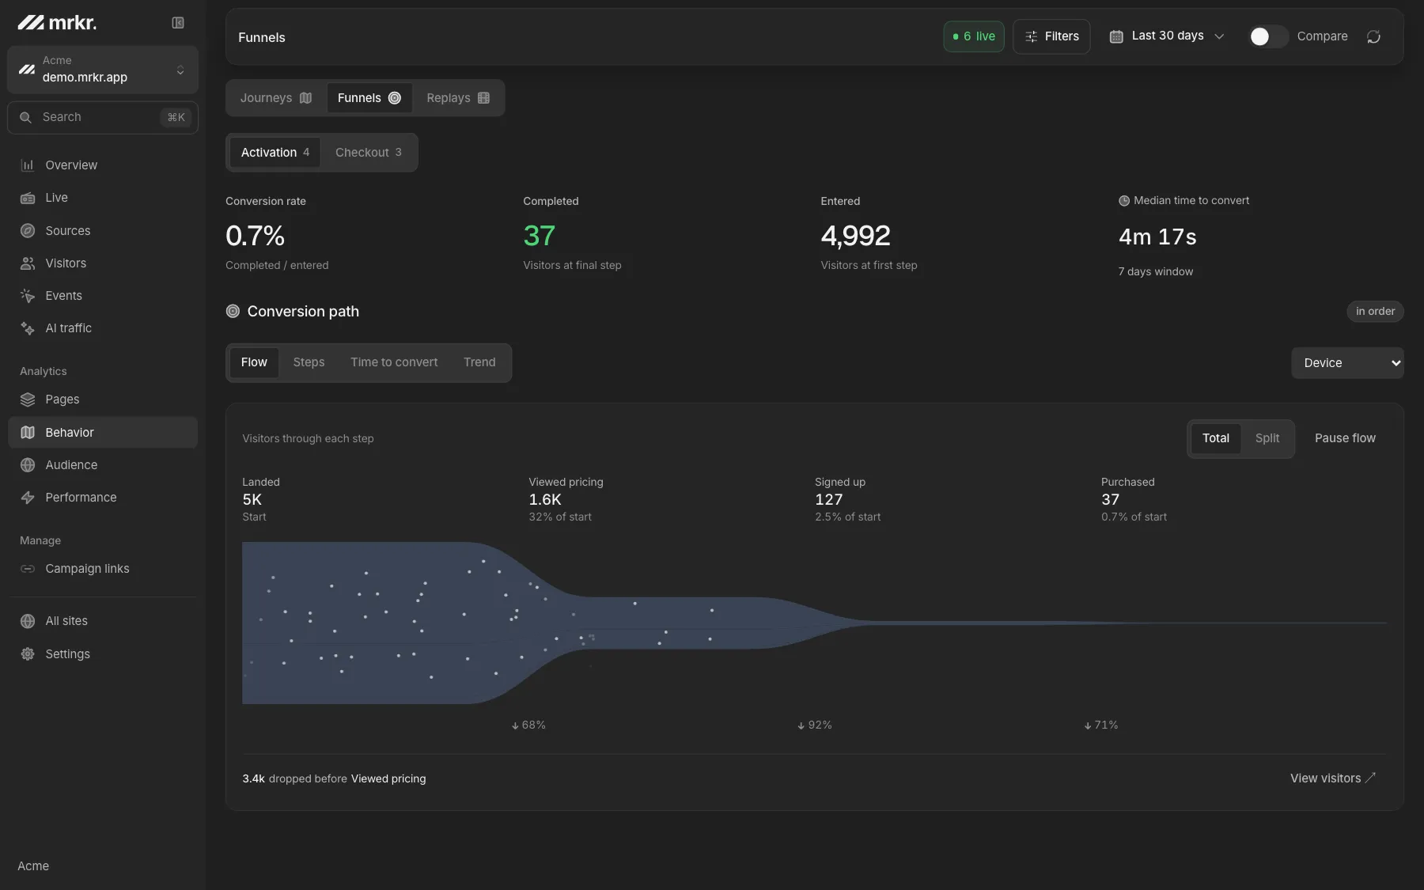
Task: Go to the Live view
Action: [103, 198]
